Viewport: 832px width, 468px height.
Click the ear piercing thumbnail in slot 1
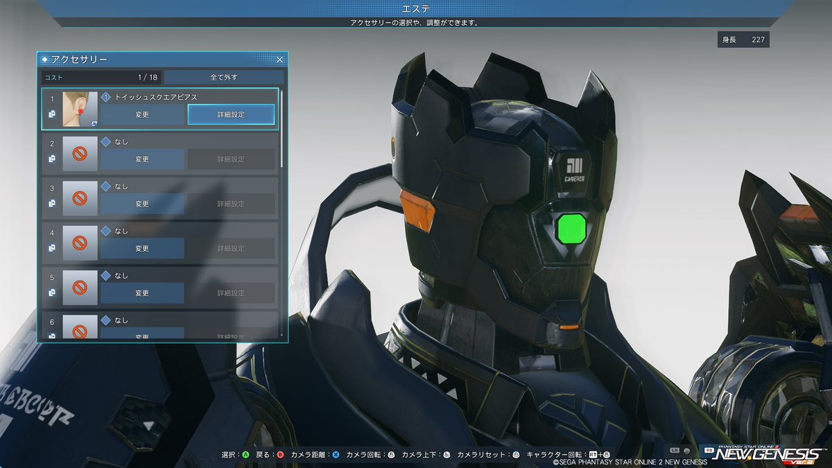[80, 110]
